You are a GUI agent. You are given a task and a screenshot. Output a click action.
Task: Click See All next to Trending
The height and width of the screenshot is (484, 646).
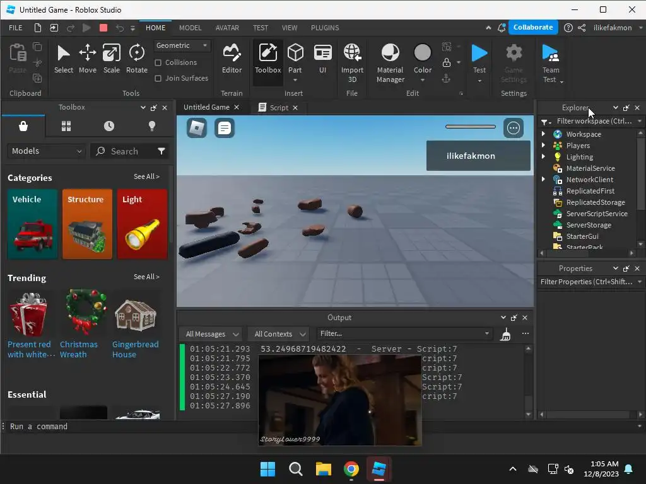146,277
